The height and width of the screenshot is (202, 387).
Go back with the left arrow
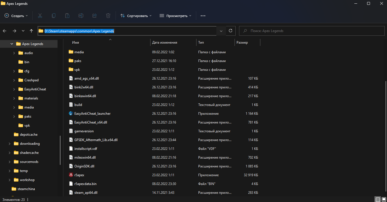point(5,31)
